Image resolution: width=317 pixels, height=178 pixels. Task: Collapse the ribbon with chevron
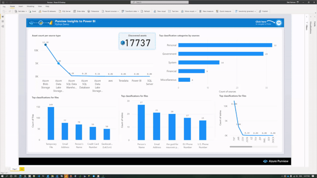[315, 13]
